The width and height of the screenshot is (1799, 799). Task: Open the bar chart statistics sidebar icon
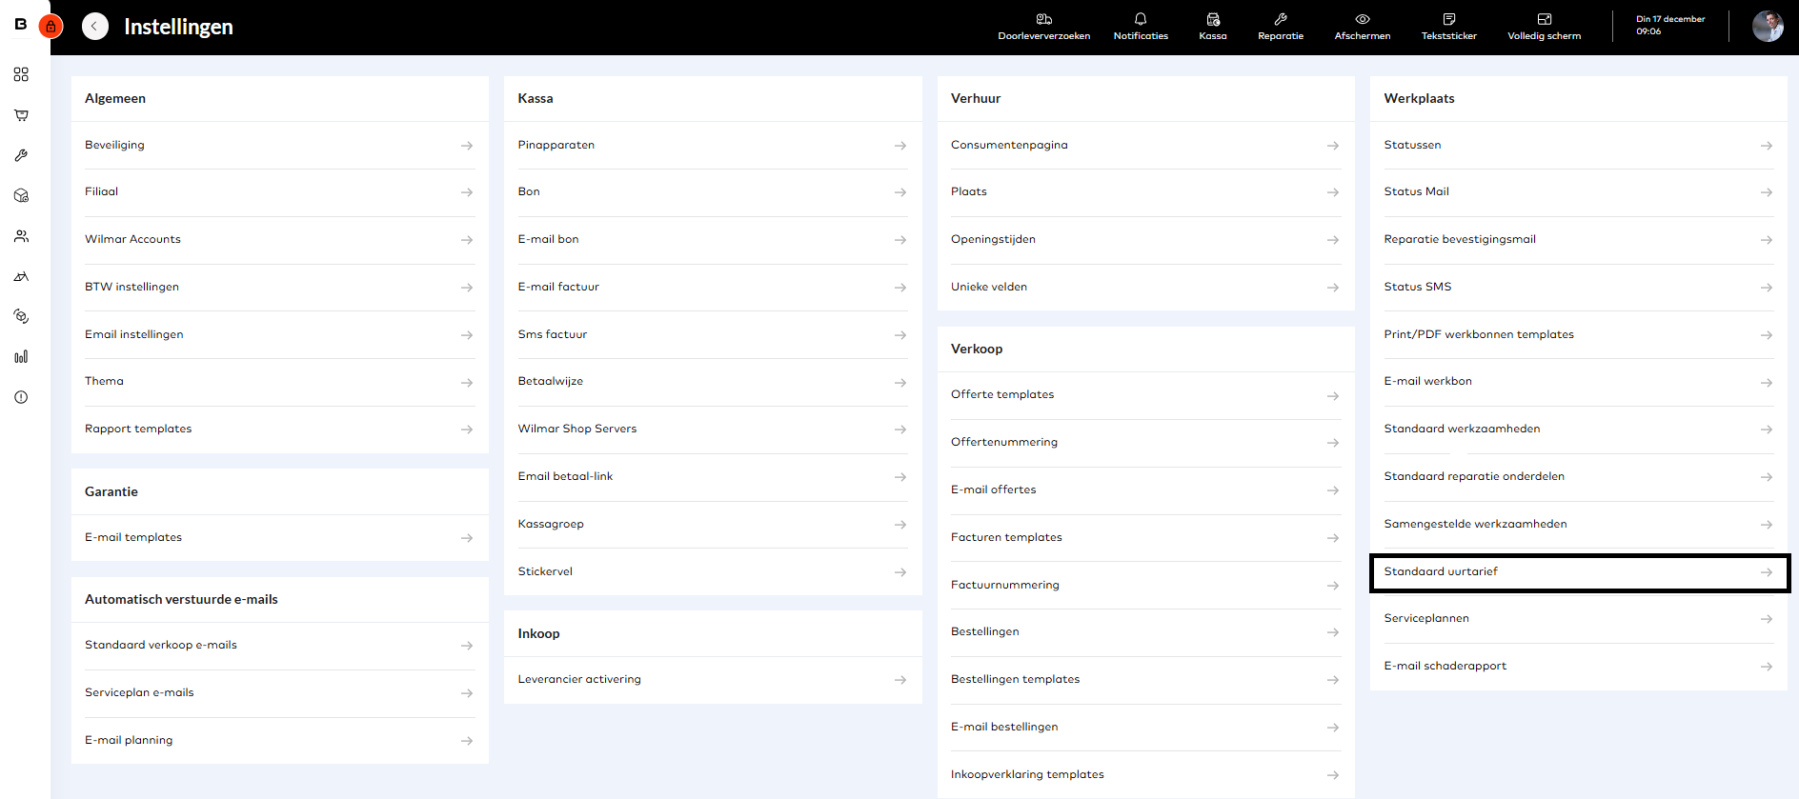click(x=21, y=357)
